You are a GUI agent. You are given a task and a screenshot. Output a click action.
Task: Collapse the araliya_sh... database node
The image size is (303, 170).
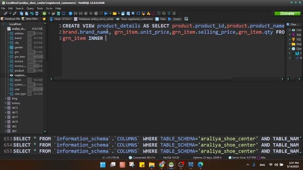[6, 29]
